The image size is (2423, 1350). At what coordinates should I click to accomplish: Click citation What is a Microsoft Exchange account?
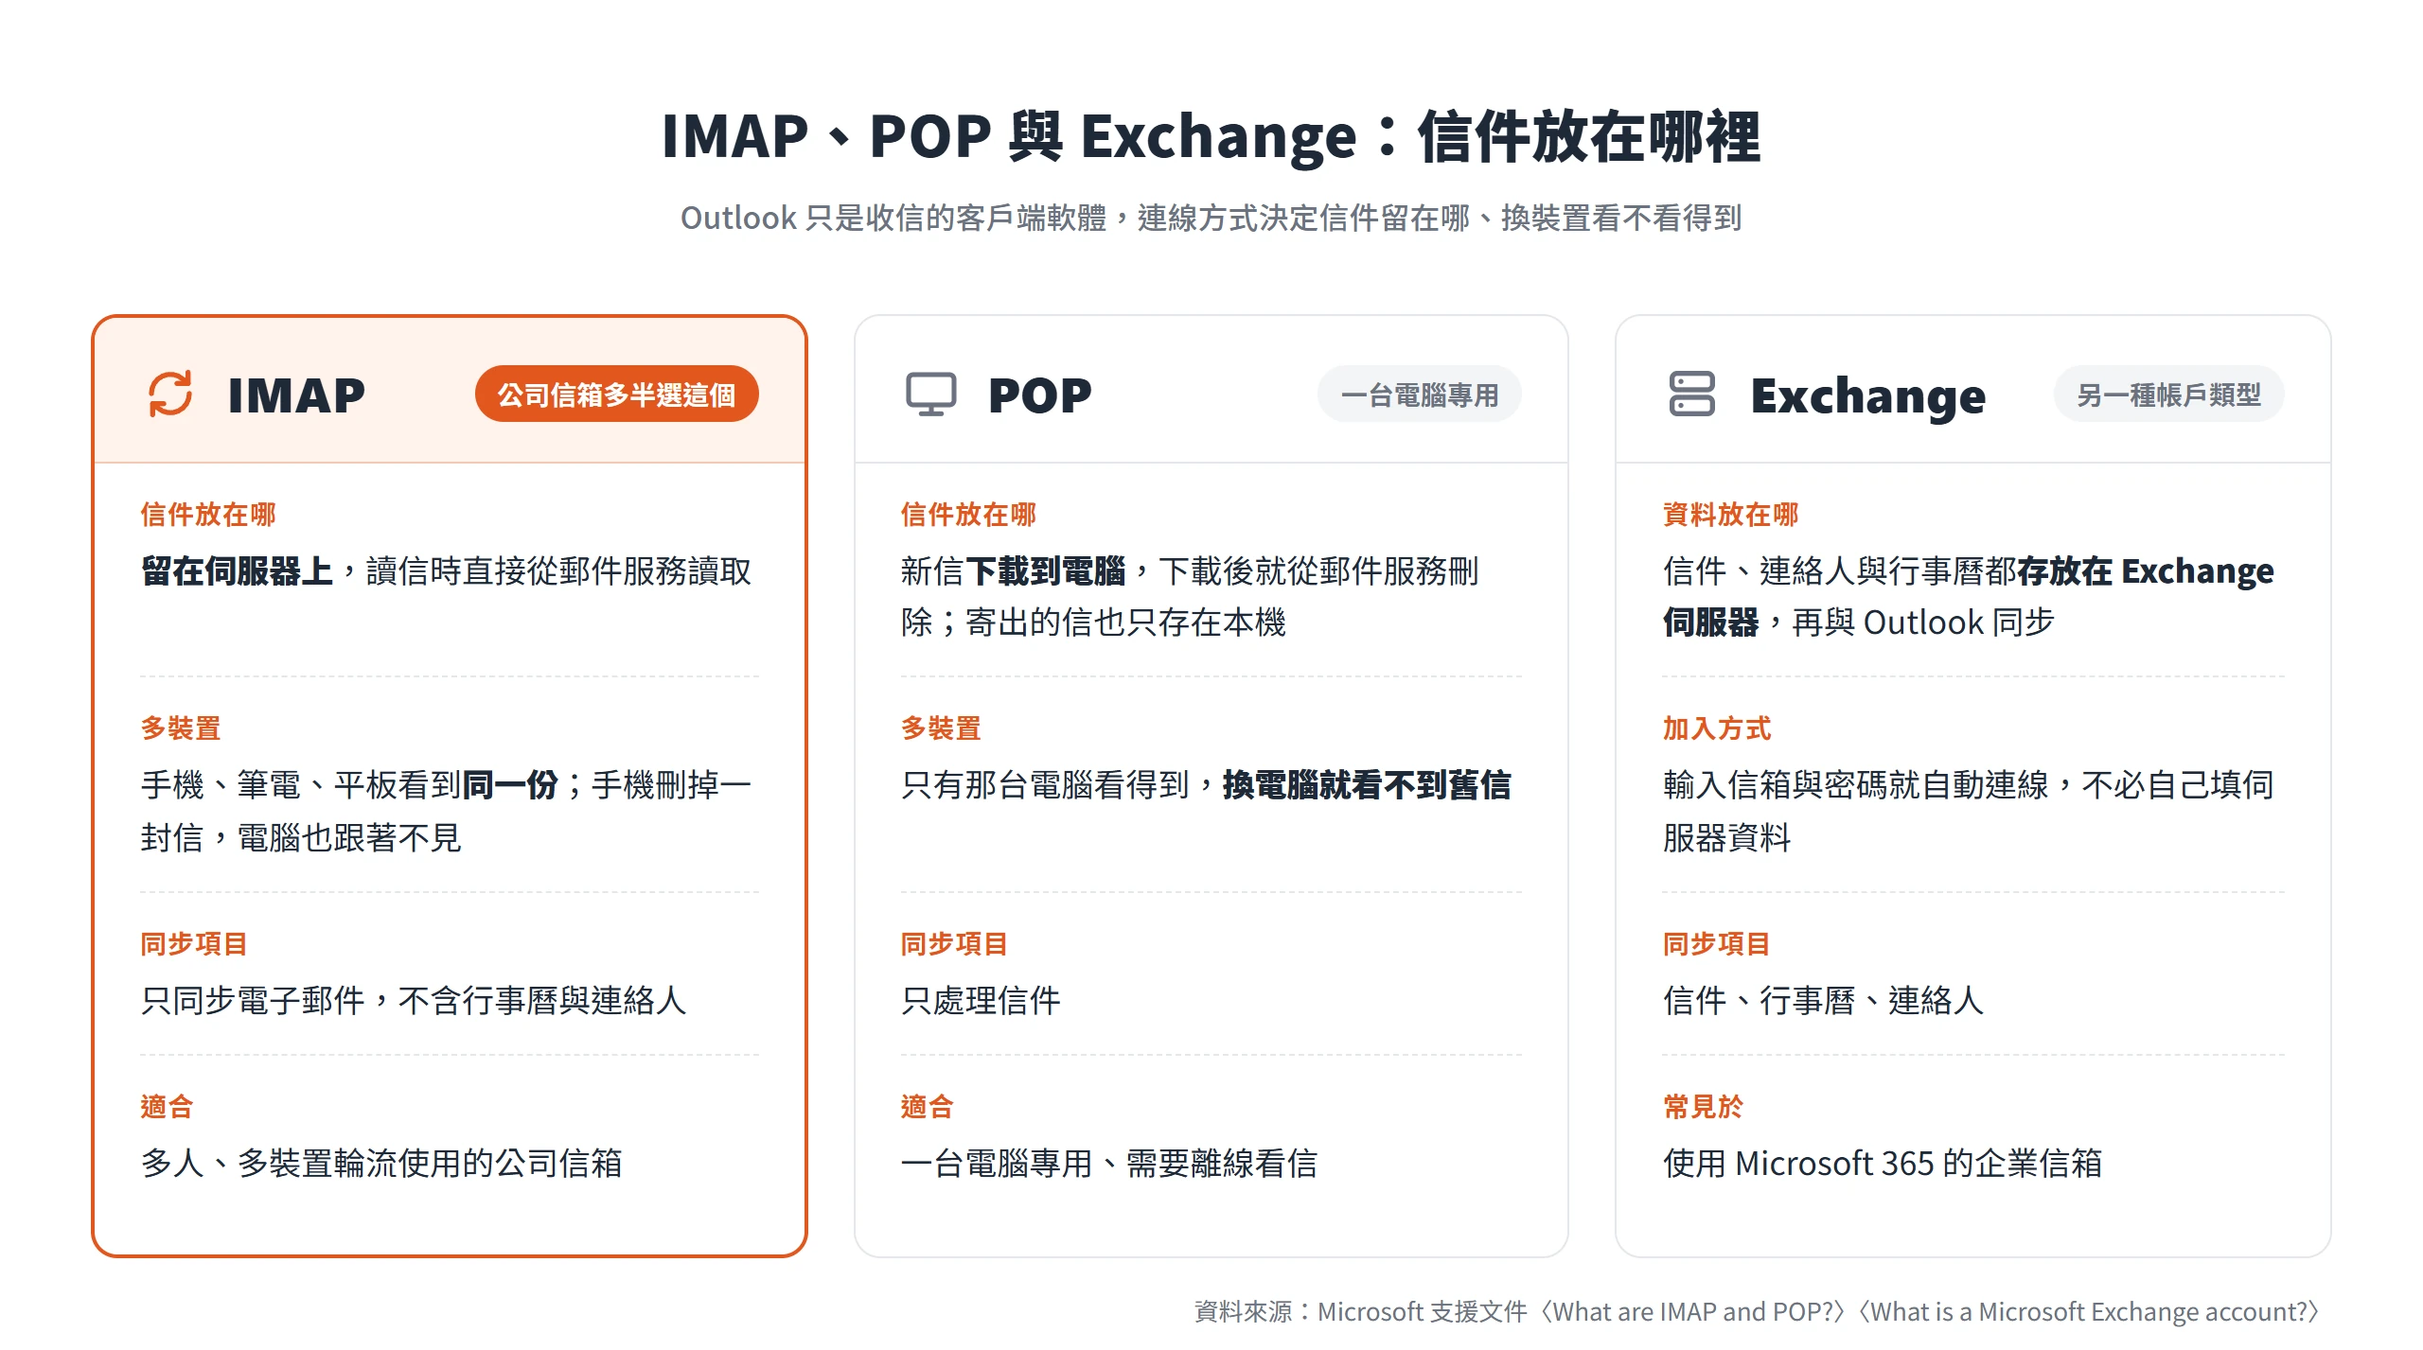[2089, 1312]
